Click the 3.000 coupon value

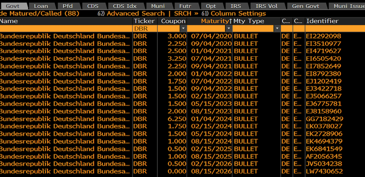tap(177, 36)
